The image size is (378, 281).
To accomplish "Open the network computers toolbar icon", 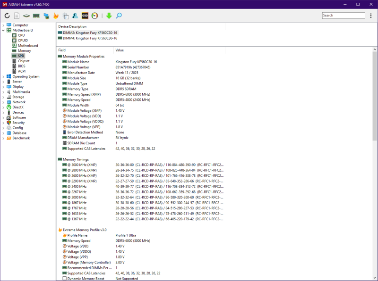I will click(46, 16).
